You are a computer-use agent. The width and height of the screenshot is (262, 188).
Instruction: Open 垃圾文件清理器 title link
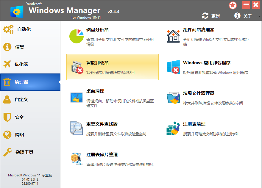coord(199,93)
